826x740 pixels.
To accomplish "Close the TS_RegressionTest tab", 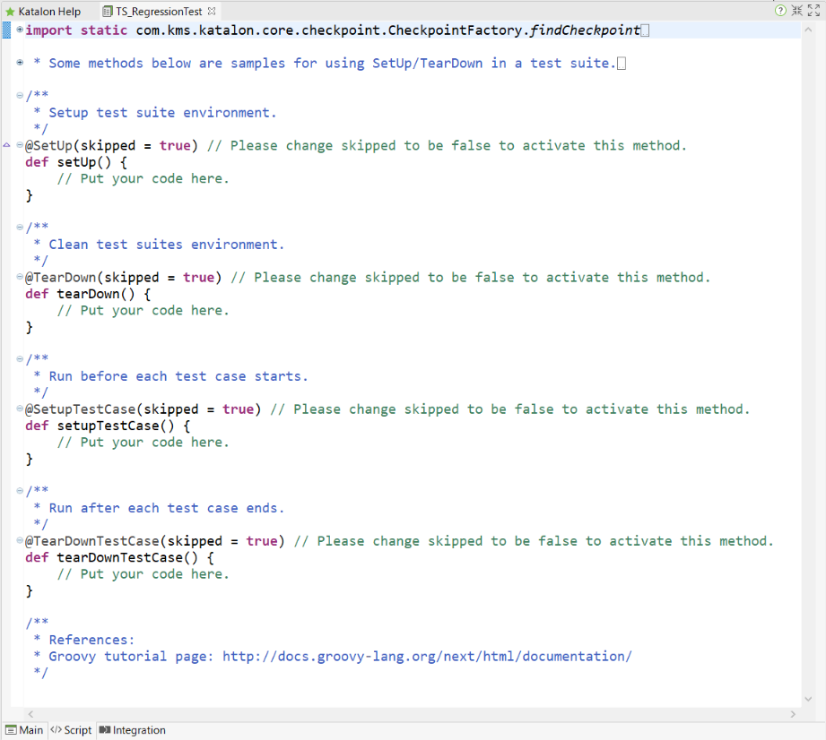I will (x=212, y=11).
